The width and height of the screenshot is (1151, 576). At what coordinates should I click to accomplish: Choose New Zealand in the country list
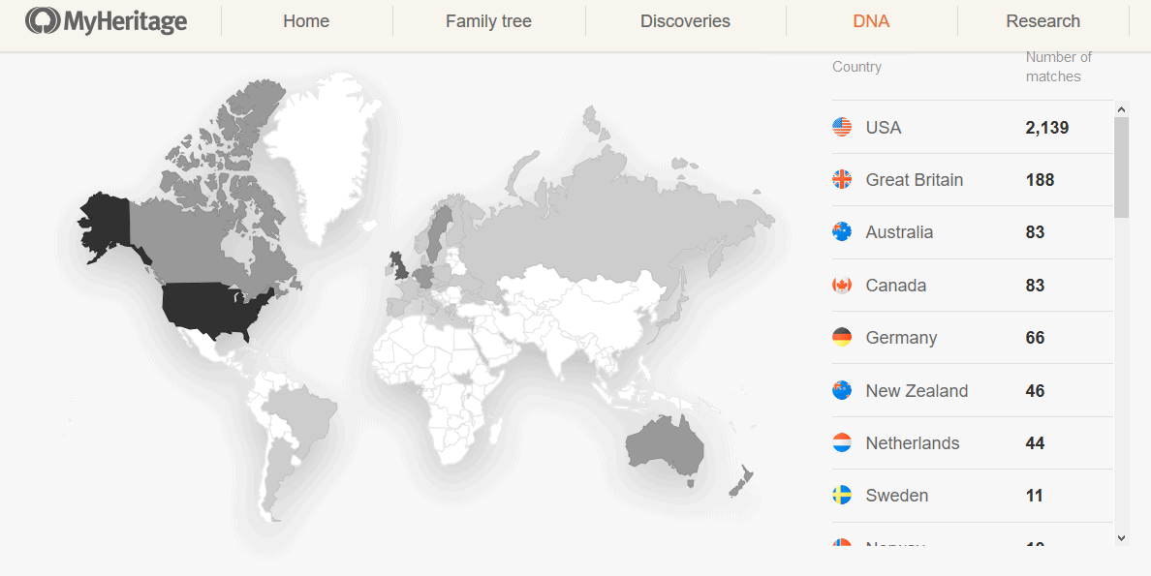pyautogui.click(x=917, y=390)
